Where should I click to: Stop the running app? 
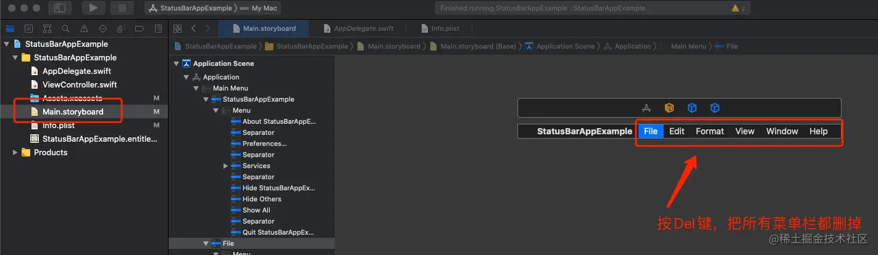coord(122,8)
